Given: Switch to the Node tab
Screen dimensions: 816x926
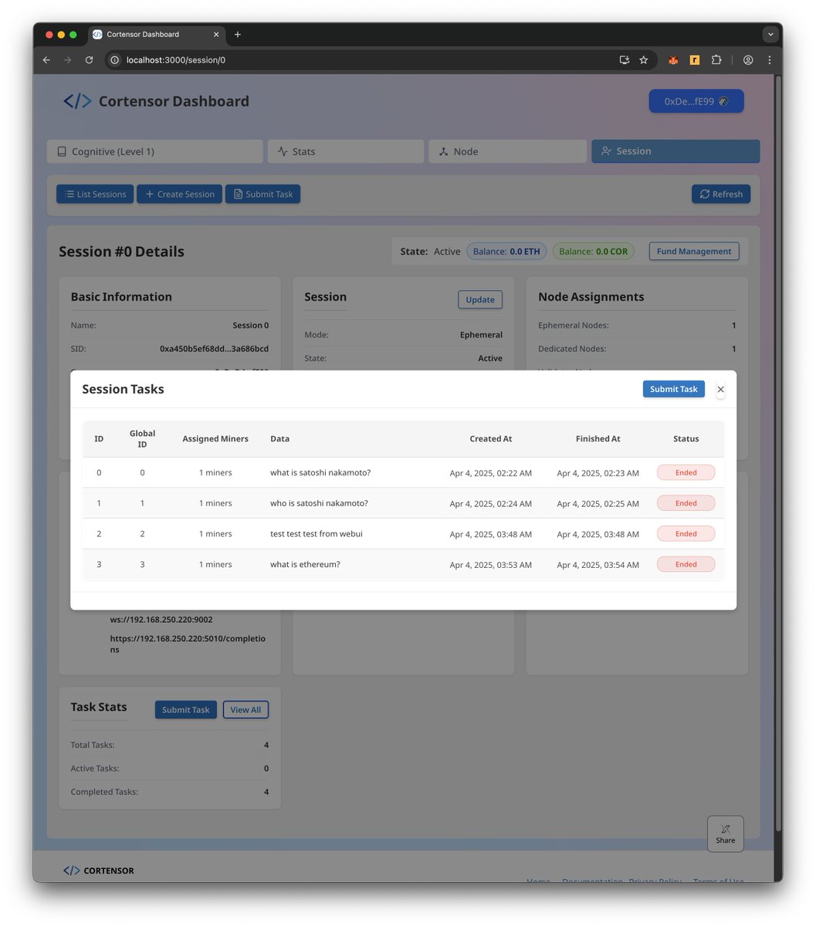Looking at the screenshot, I should [507, 151].
